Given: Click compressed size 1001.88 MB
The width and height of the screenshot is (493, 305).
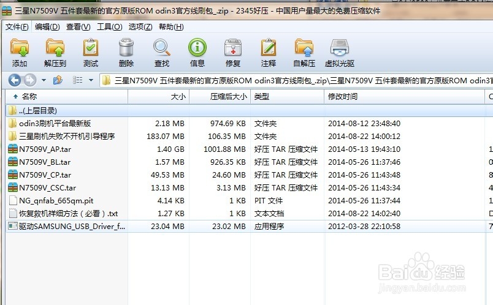Looking at the screenshot, I should [x=224, y=149].
